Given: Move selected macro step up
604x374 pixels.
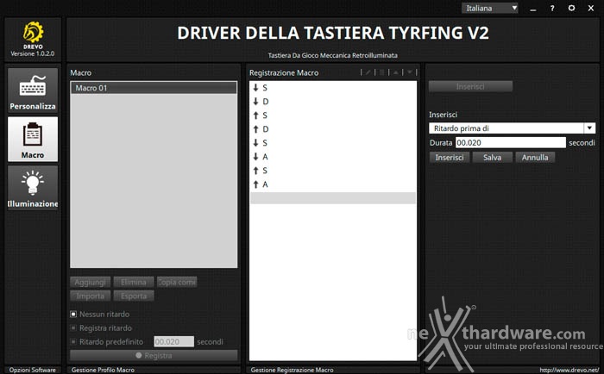Looking at the screenshot, I should click(395, 72).
